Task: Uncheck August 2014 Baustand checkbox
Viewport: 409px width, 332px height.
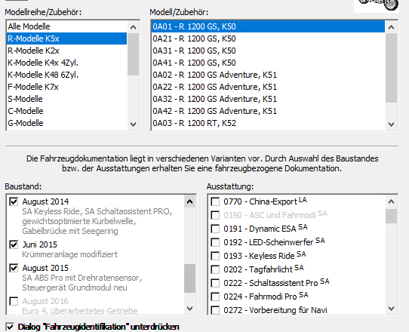Action: point(14,201)
